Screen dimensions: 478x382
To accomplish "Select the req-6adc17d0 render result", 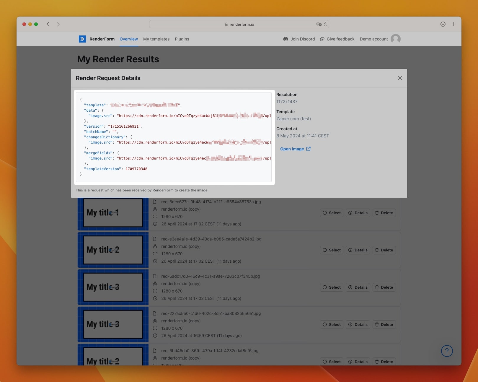I will point(332,287).
